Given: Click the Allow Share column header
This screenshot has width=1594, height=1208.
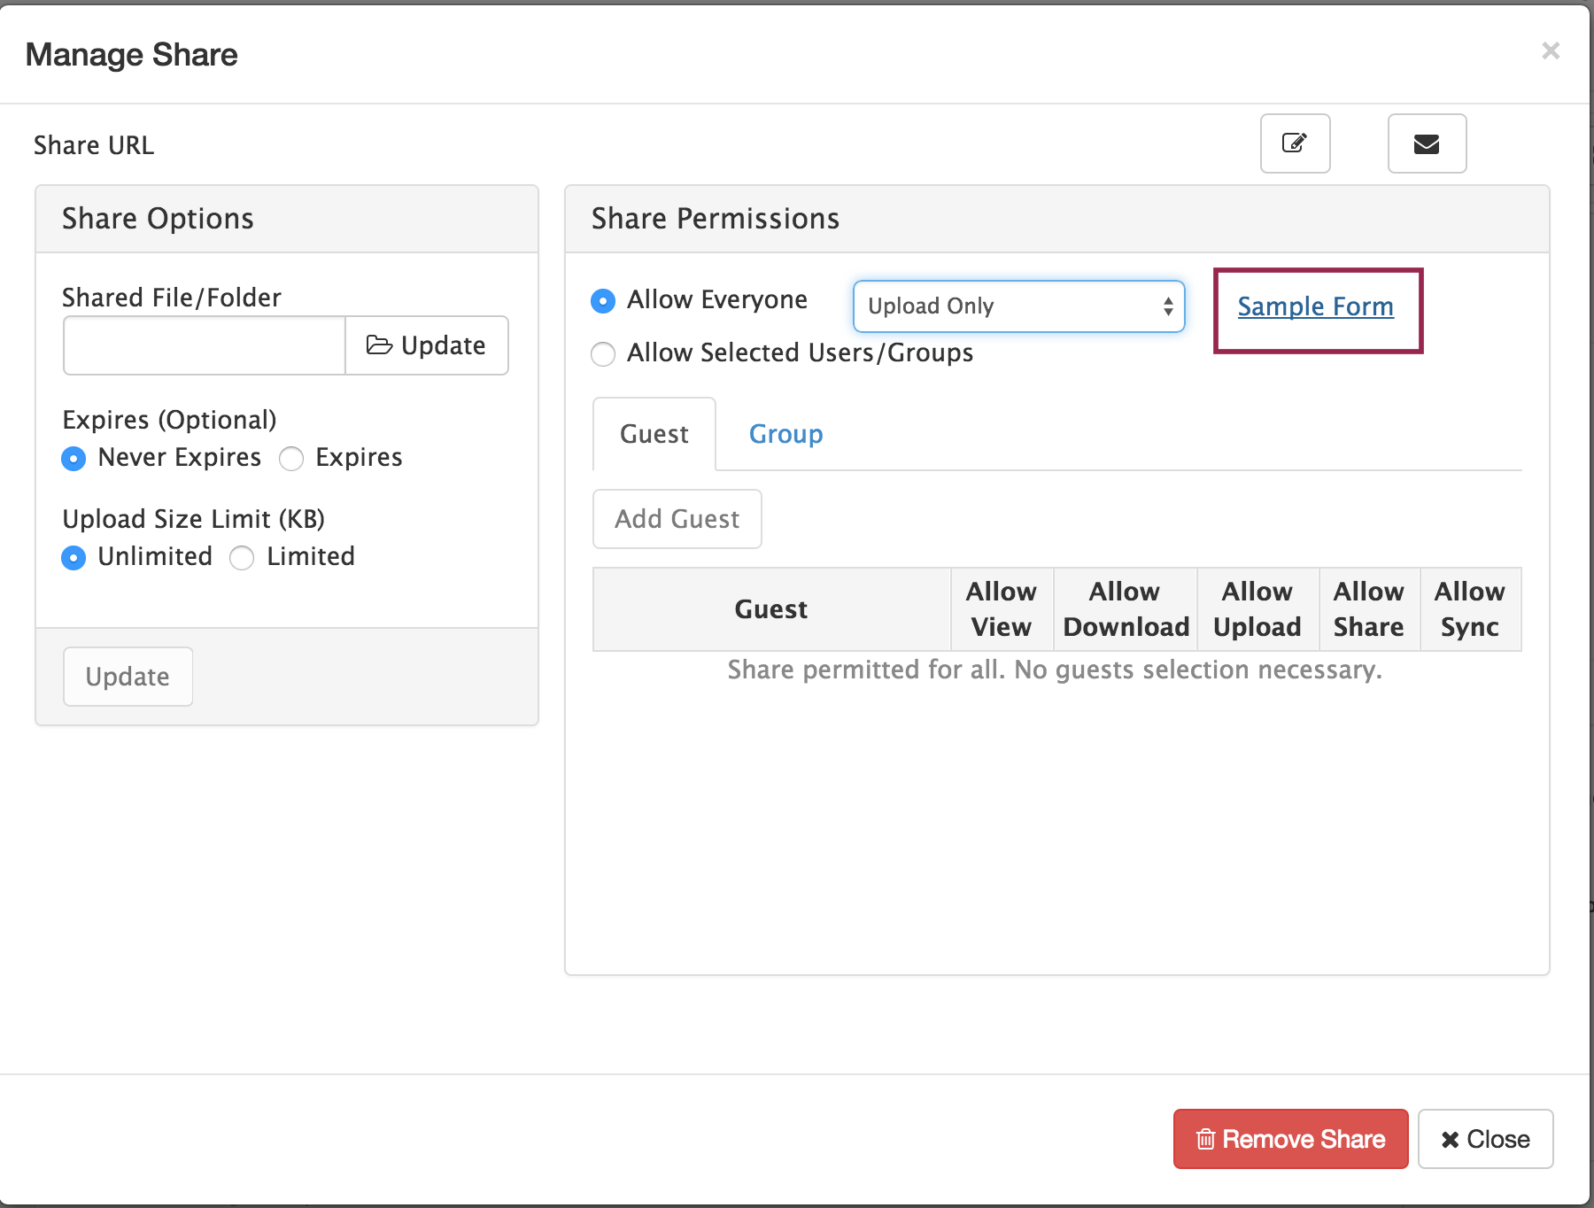Looking at the screenshot, I should [x=1369, y=609].
